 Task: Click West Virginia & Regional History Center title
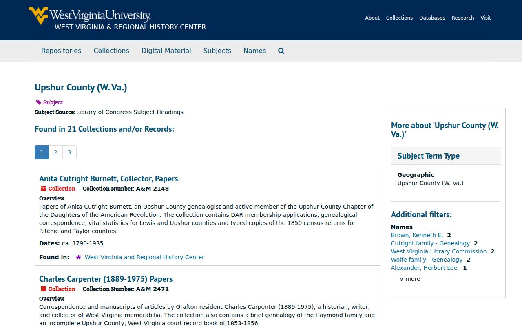tap(130, 27)
